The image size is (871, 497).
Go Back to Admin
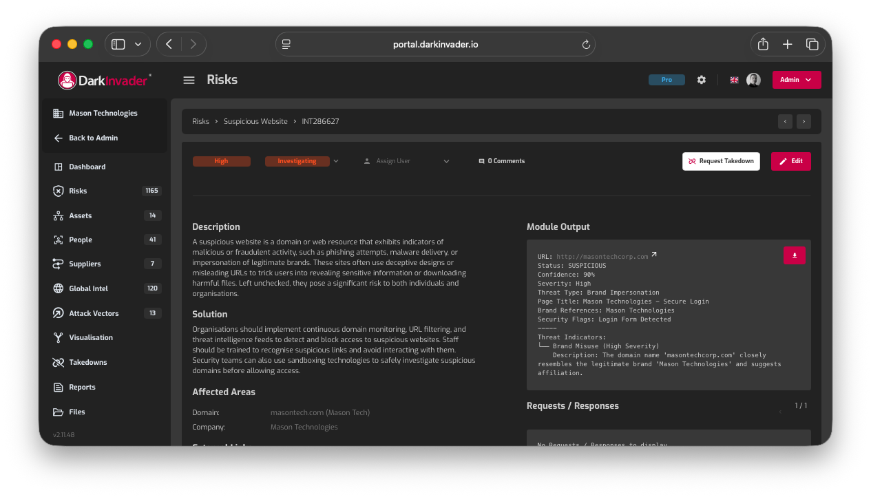click(x=105, y=138)
